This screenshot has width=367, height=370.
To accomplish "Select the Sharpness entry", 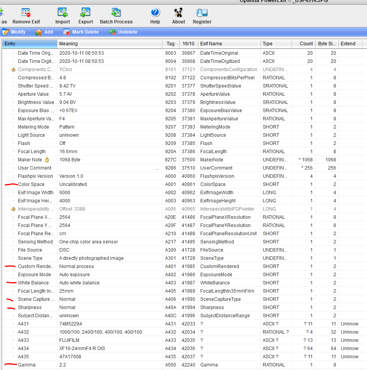I will click(x=30, y=307).
